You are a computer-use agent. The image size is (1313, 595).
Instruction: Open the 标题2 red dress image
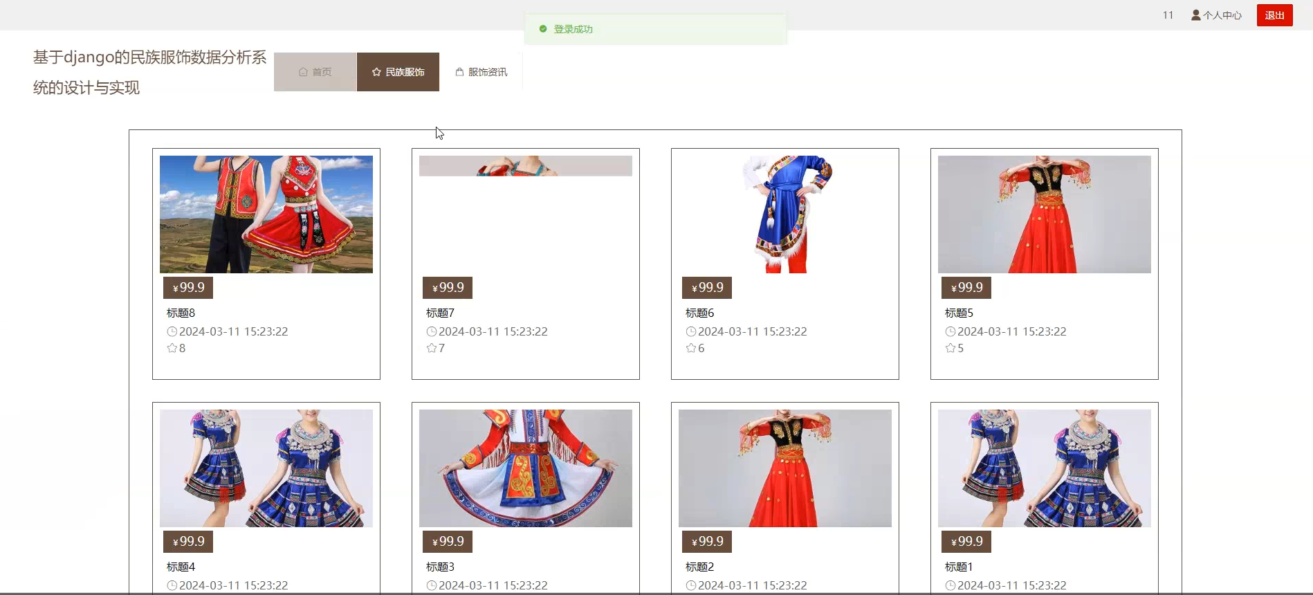pyautogui.click(x=785, y=468)
